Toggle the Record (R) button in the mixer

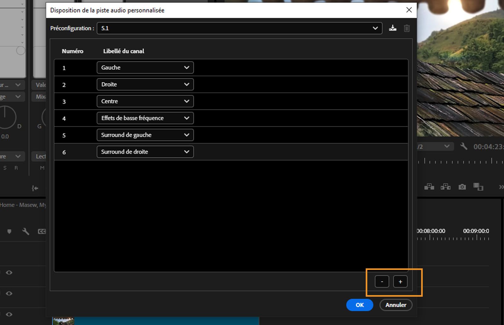point(16,168)
